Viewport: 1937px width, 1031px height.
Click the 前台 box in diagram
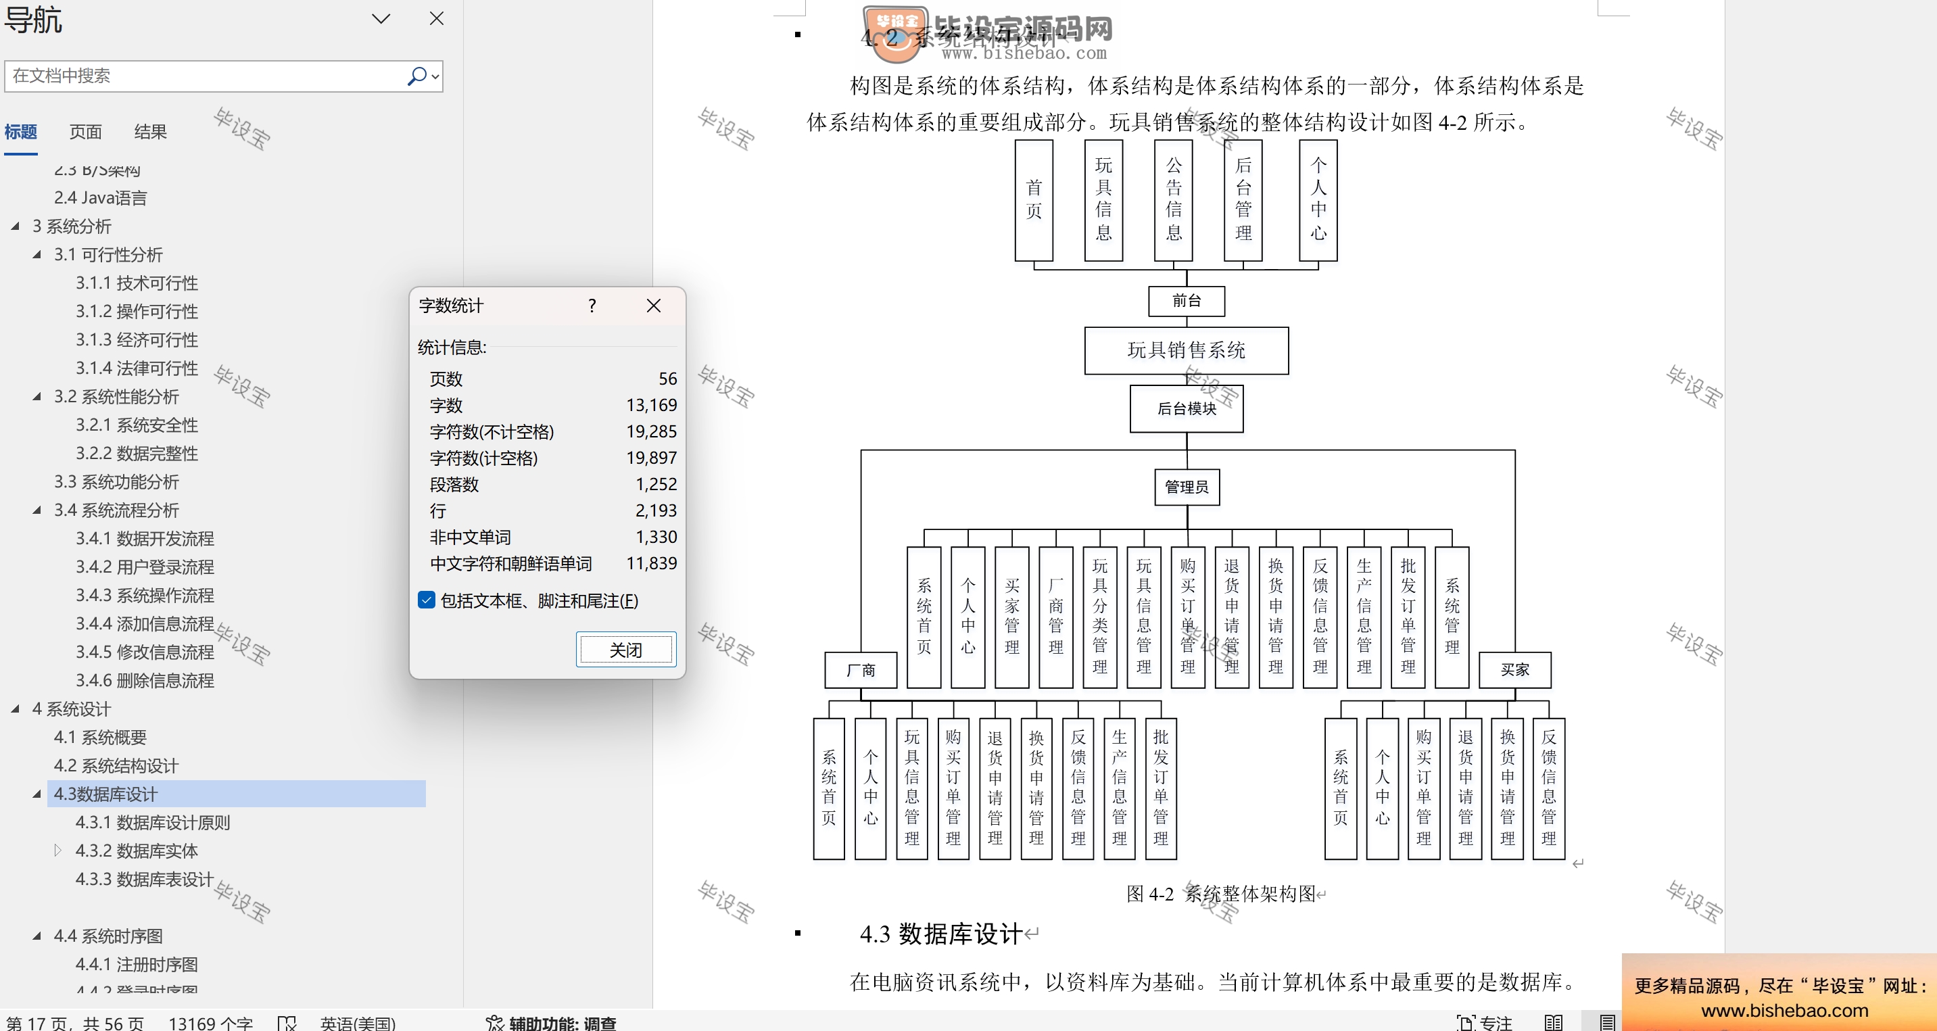pos(1187,301)
